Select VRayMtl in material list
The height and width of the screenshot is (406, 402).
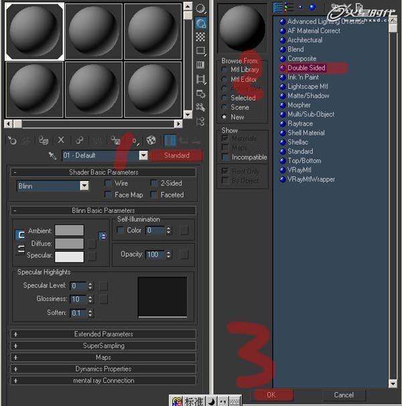point(299,170)
